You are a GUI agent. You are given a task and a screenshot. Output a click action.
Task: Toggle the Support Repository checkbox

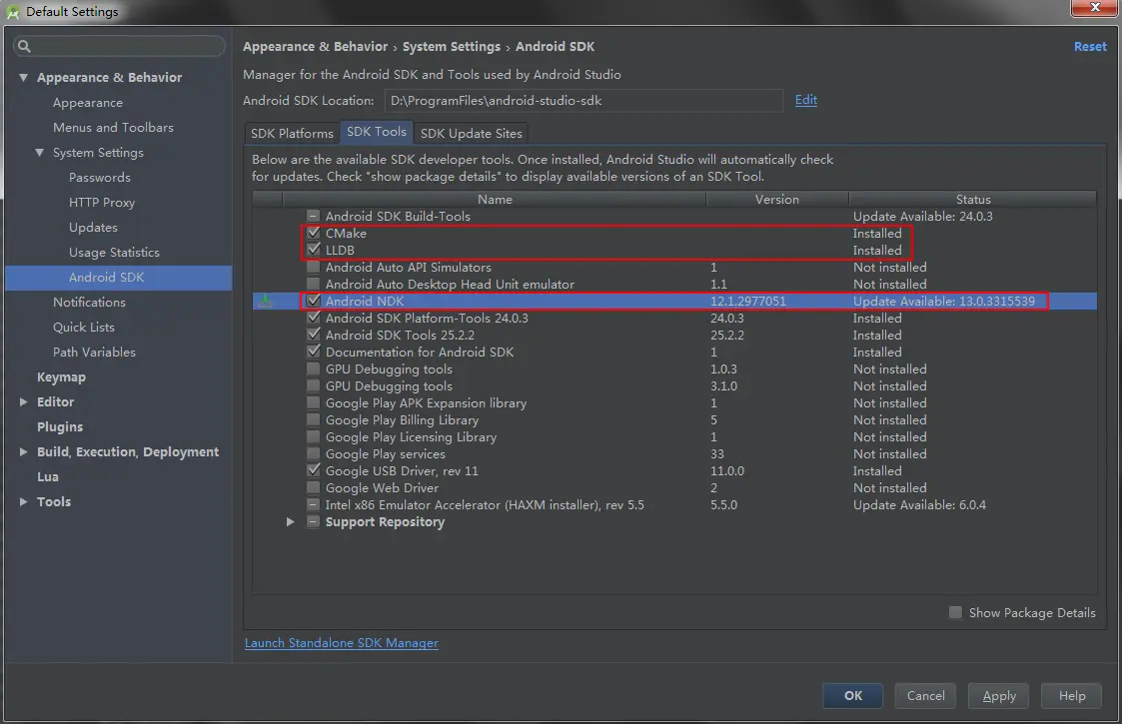coord(314,522)
